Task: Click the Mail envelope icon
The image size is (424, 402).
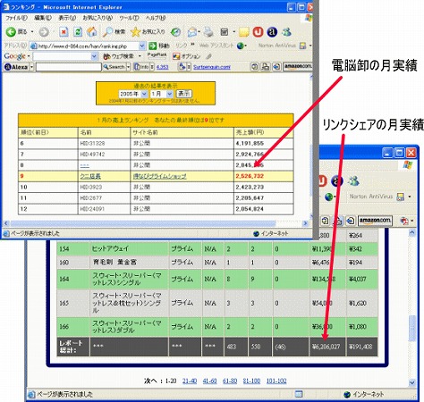Action: click(192, 32)
